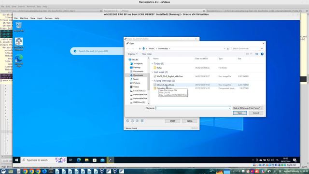Expand the address bar history dropdown
This screenshot has height=174, width=309.
click(x=225, y=48)
